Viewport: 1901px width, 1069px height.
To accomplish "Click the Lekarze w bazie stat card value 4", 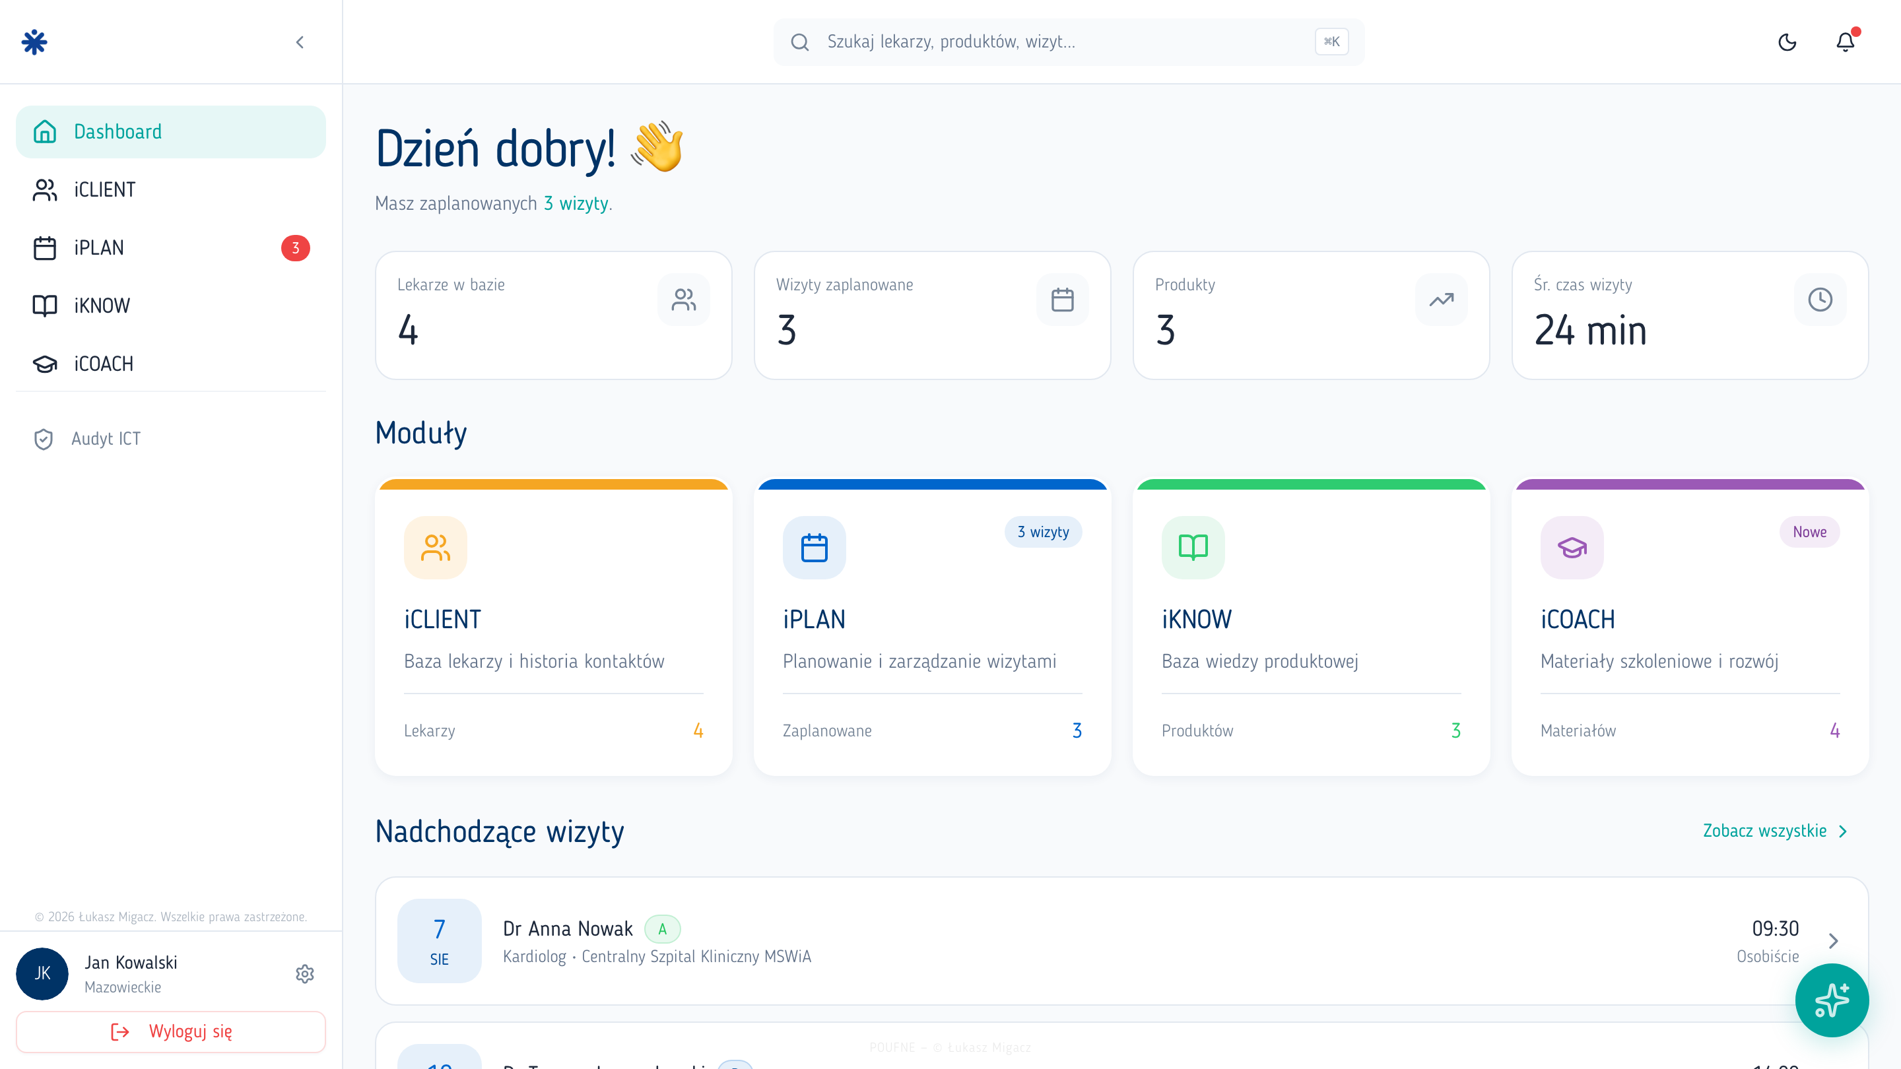I will pos(408,330).
